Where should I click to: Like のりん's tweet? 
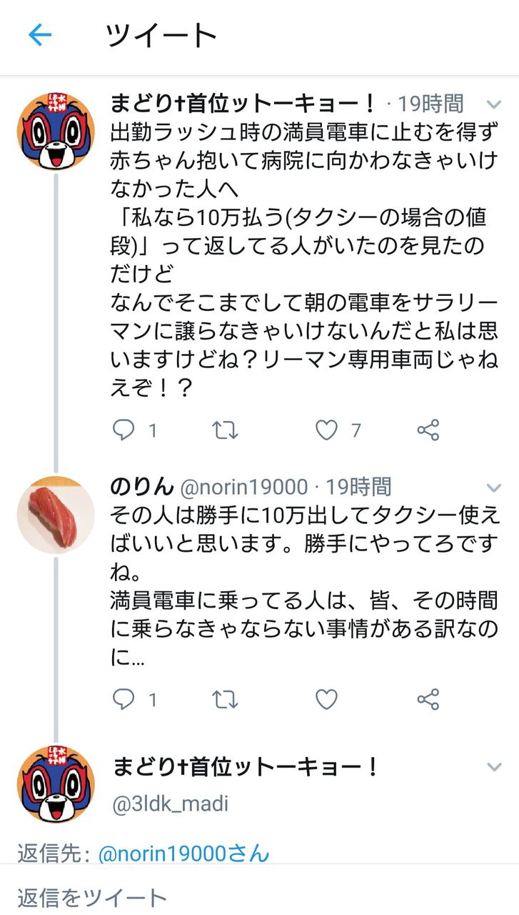click(x=326, y=699)
